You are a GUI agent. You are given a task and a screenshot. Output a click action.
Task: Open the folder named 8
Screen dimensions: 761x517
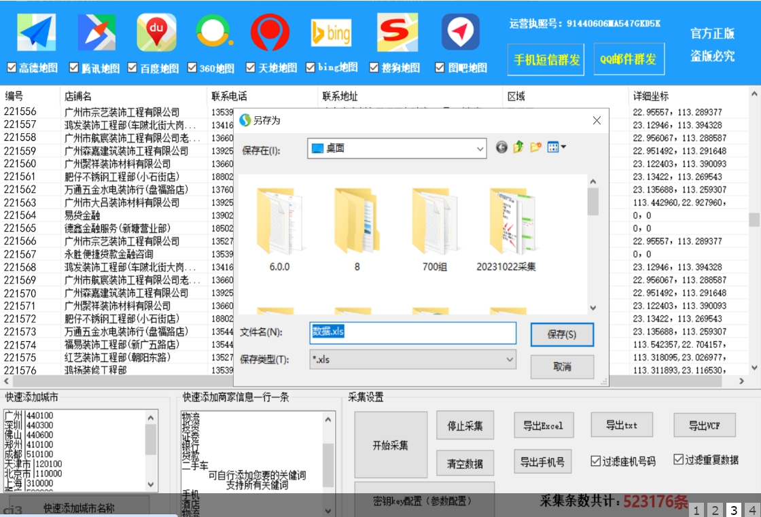pyautogui.click(x=357, y=230)
